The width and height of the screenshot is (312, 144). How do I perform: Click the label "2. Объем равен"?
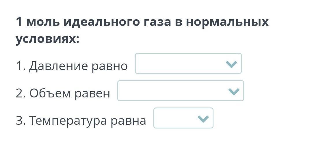pyautogui.click(x=63, y=93)
